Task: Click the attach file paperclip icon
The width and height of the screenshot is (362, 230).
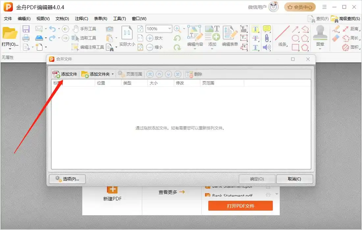Action: click(267, 38)
